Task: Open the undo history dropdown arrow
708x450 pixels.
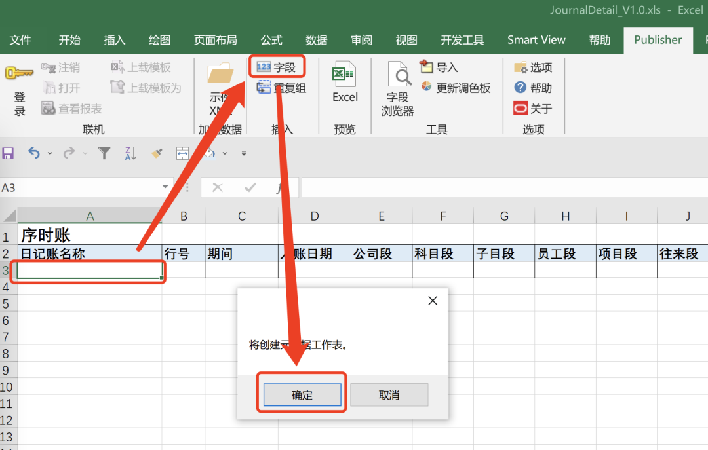Action: [x=50, y=154]
